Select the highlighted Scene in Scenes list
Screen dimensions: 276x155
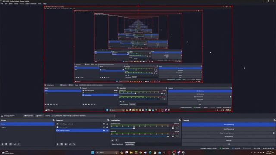(27, 124)
